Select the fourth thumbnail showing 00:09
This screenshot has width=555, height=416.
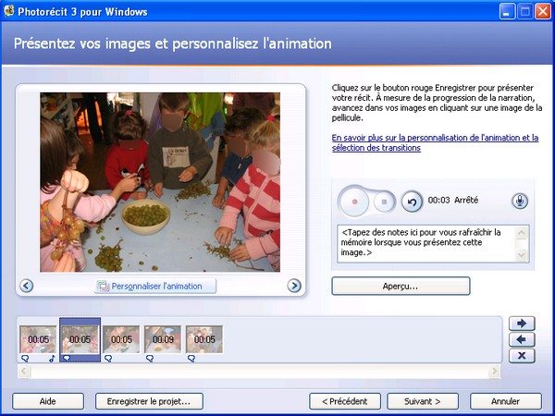[163, 339]
